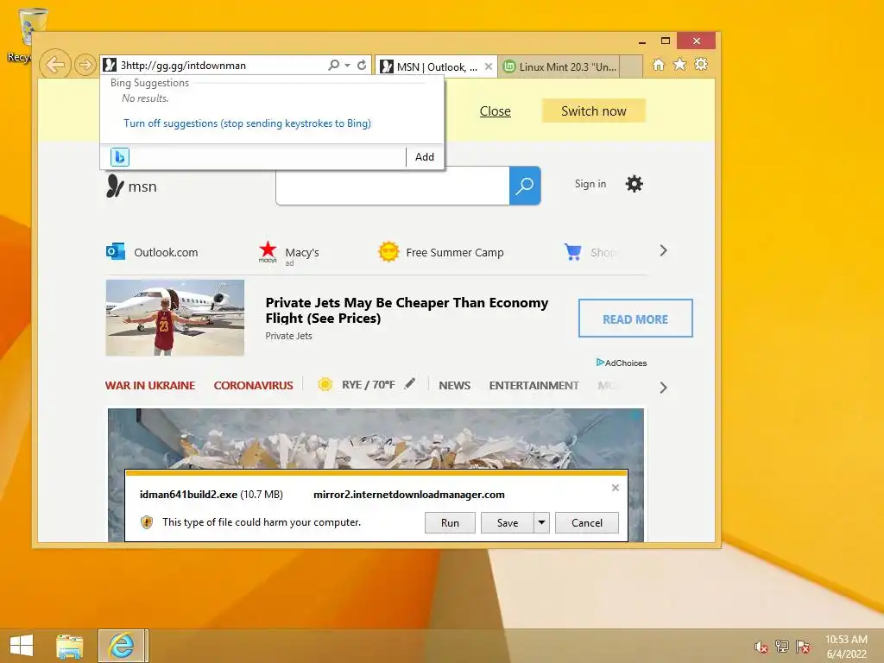Cancel the idman641build2.exe download
Image resolution: width=884 pixels, height=663 pixels.
click(x=587, y=522)
